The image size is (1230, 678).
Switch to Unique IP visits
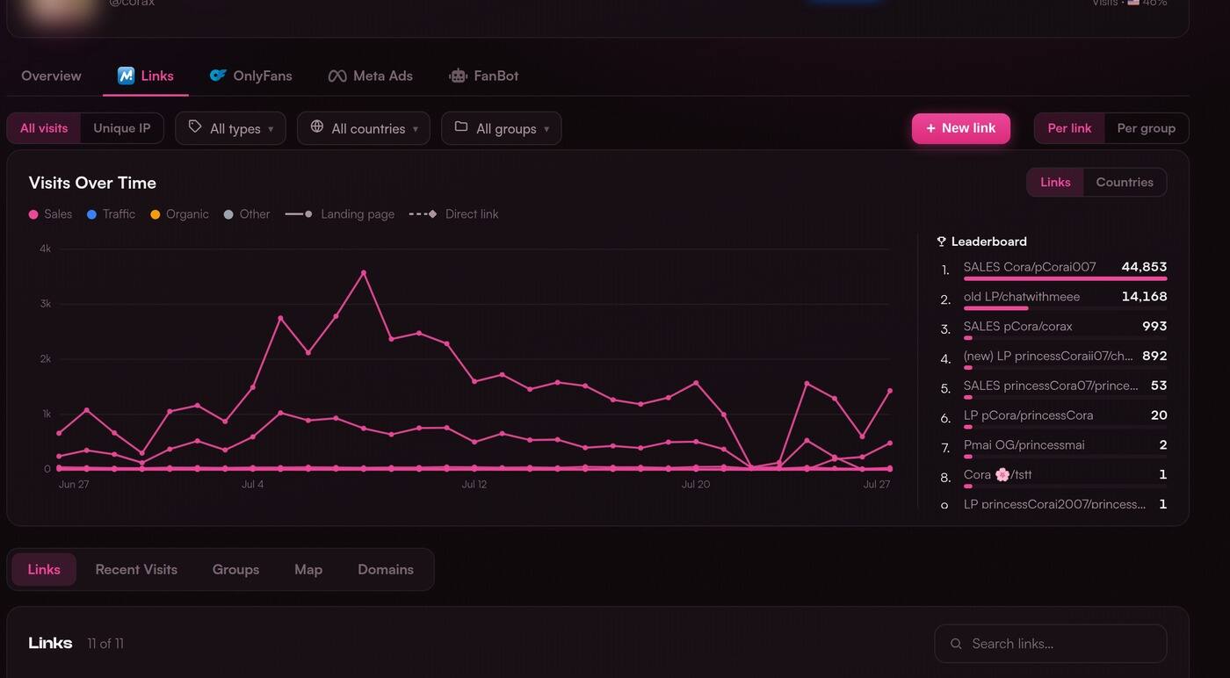tap(122, 128)
